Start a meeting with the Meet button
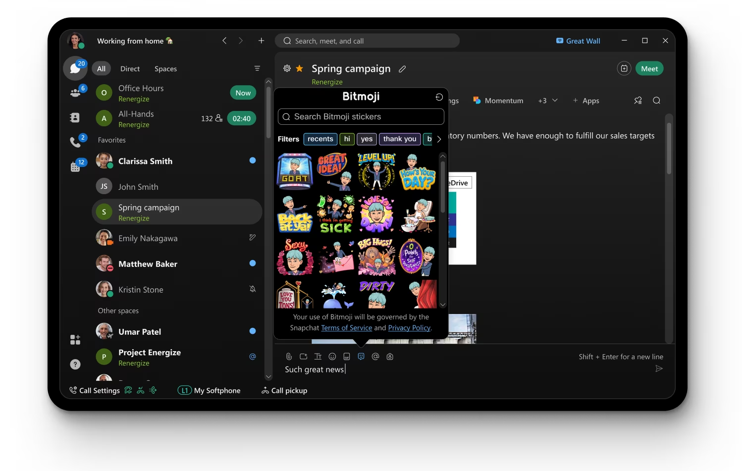This screenshot has width=742, height=471. click(x=649, y=68)
